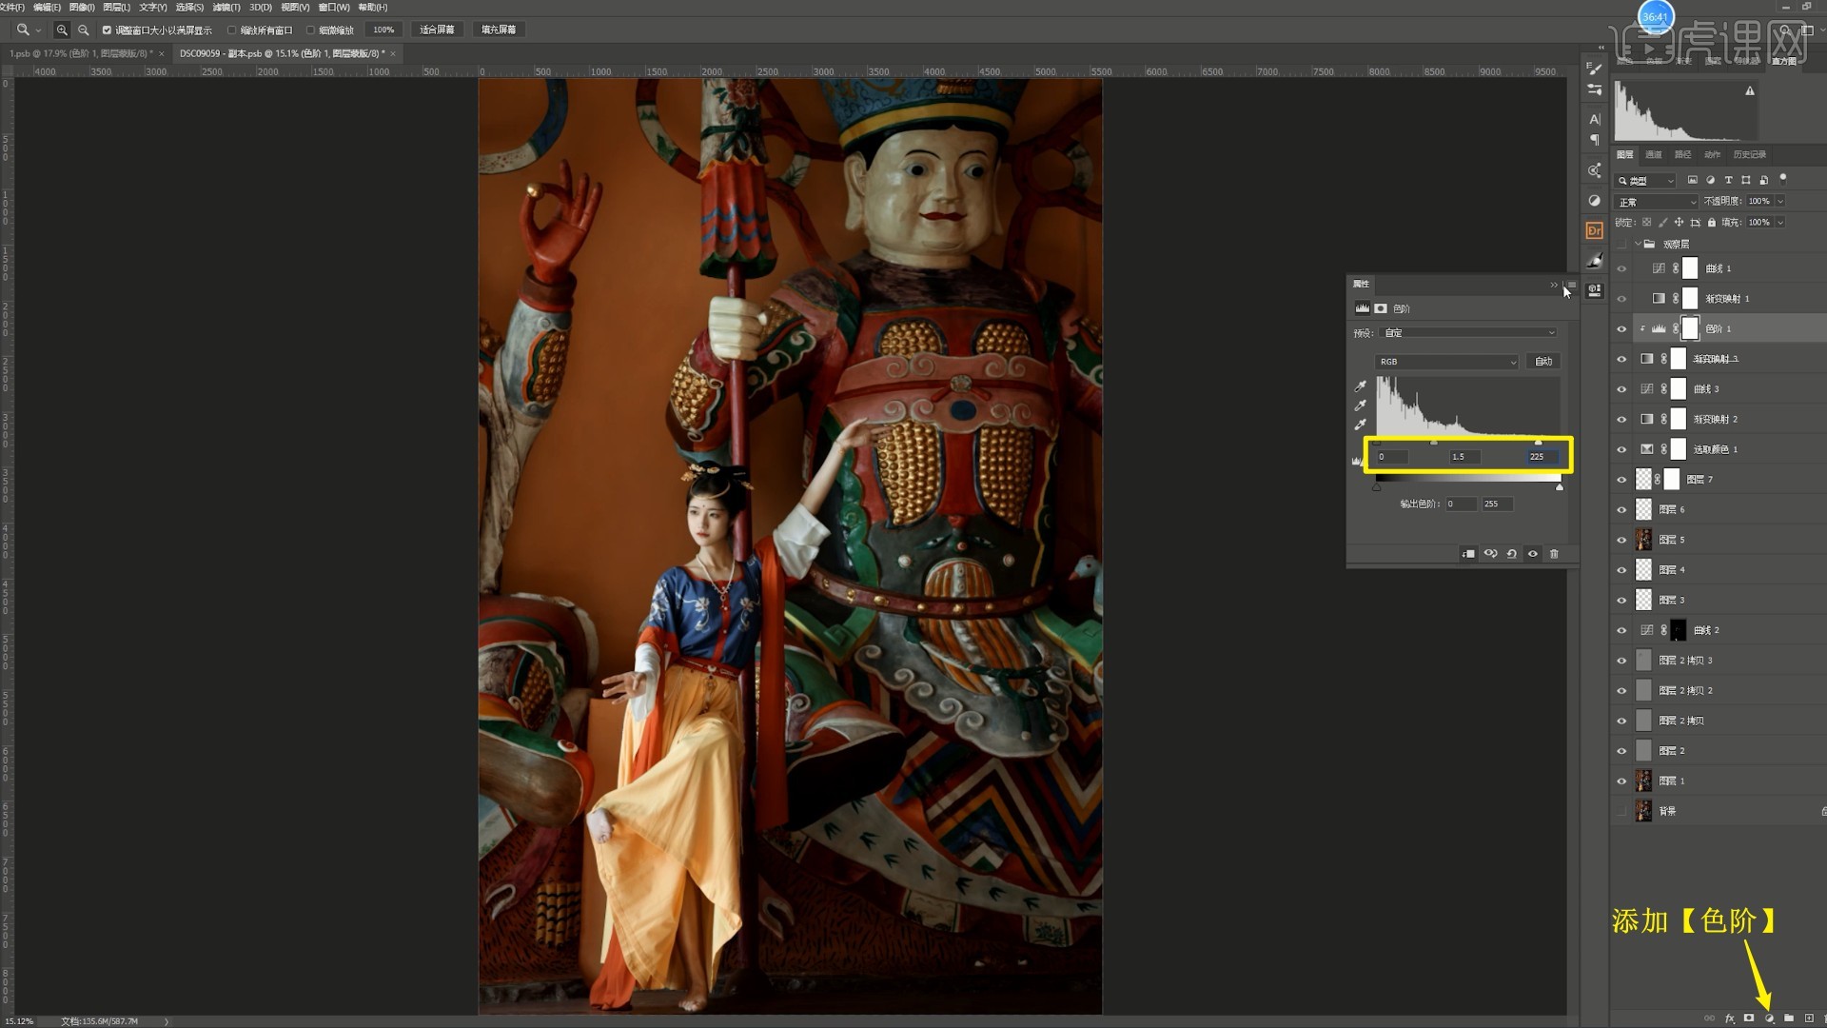Click the delete adjustment trash icon
Viewport: 1827px width, 1028px height.
point(1554,554)
